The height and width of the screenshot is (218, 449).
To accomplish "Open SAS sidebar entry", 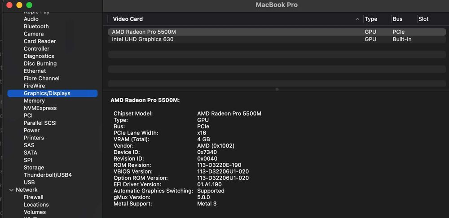I will 29,145.
